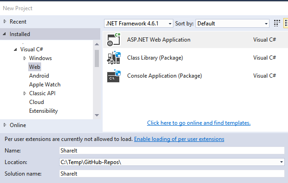Select the Extensibility category
Image resolution: width=288 pixels, height=183 pixels.
click(43, 111)
